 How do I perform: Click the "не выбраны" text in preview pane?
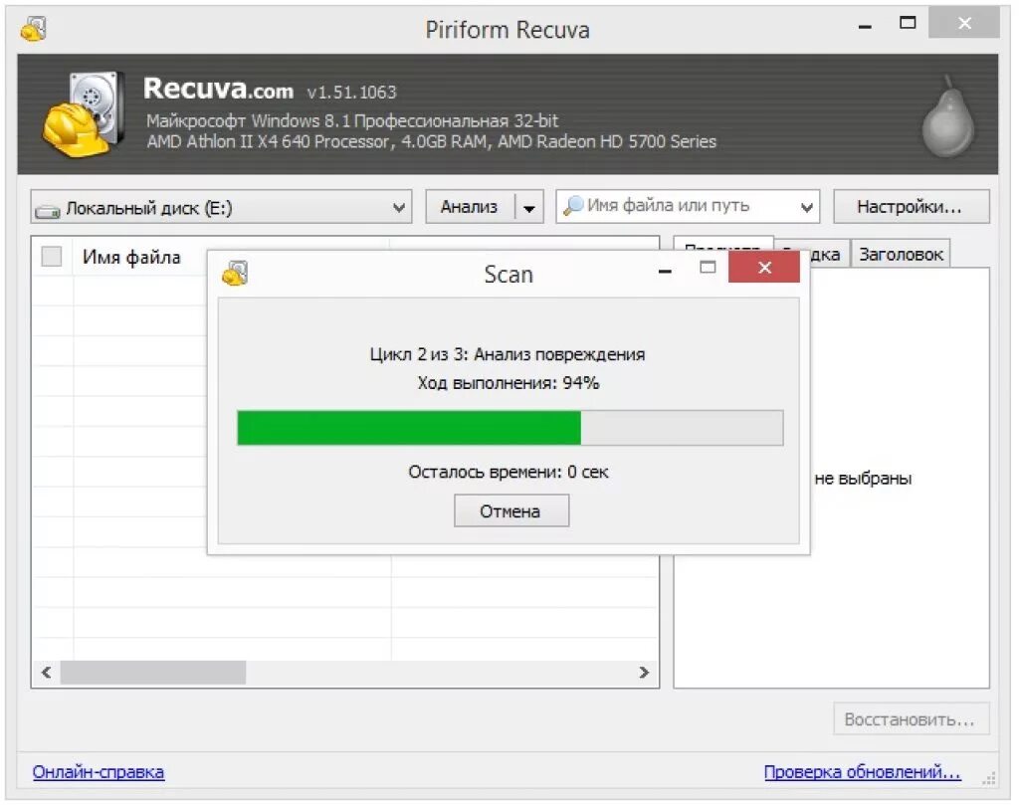[863, 479]
